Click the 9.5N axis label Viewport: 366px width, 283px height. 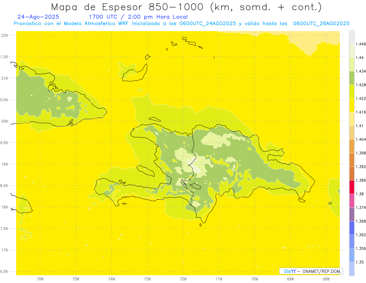5,143
